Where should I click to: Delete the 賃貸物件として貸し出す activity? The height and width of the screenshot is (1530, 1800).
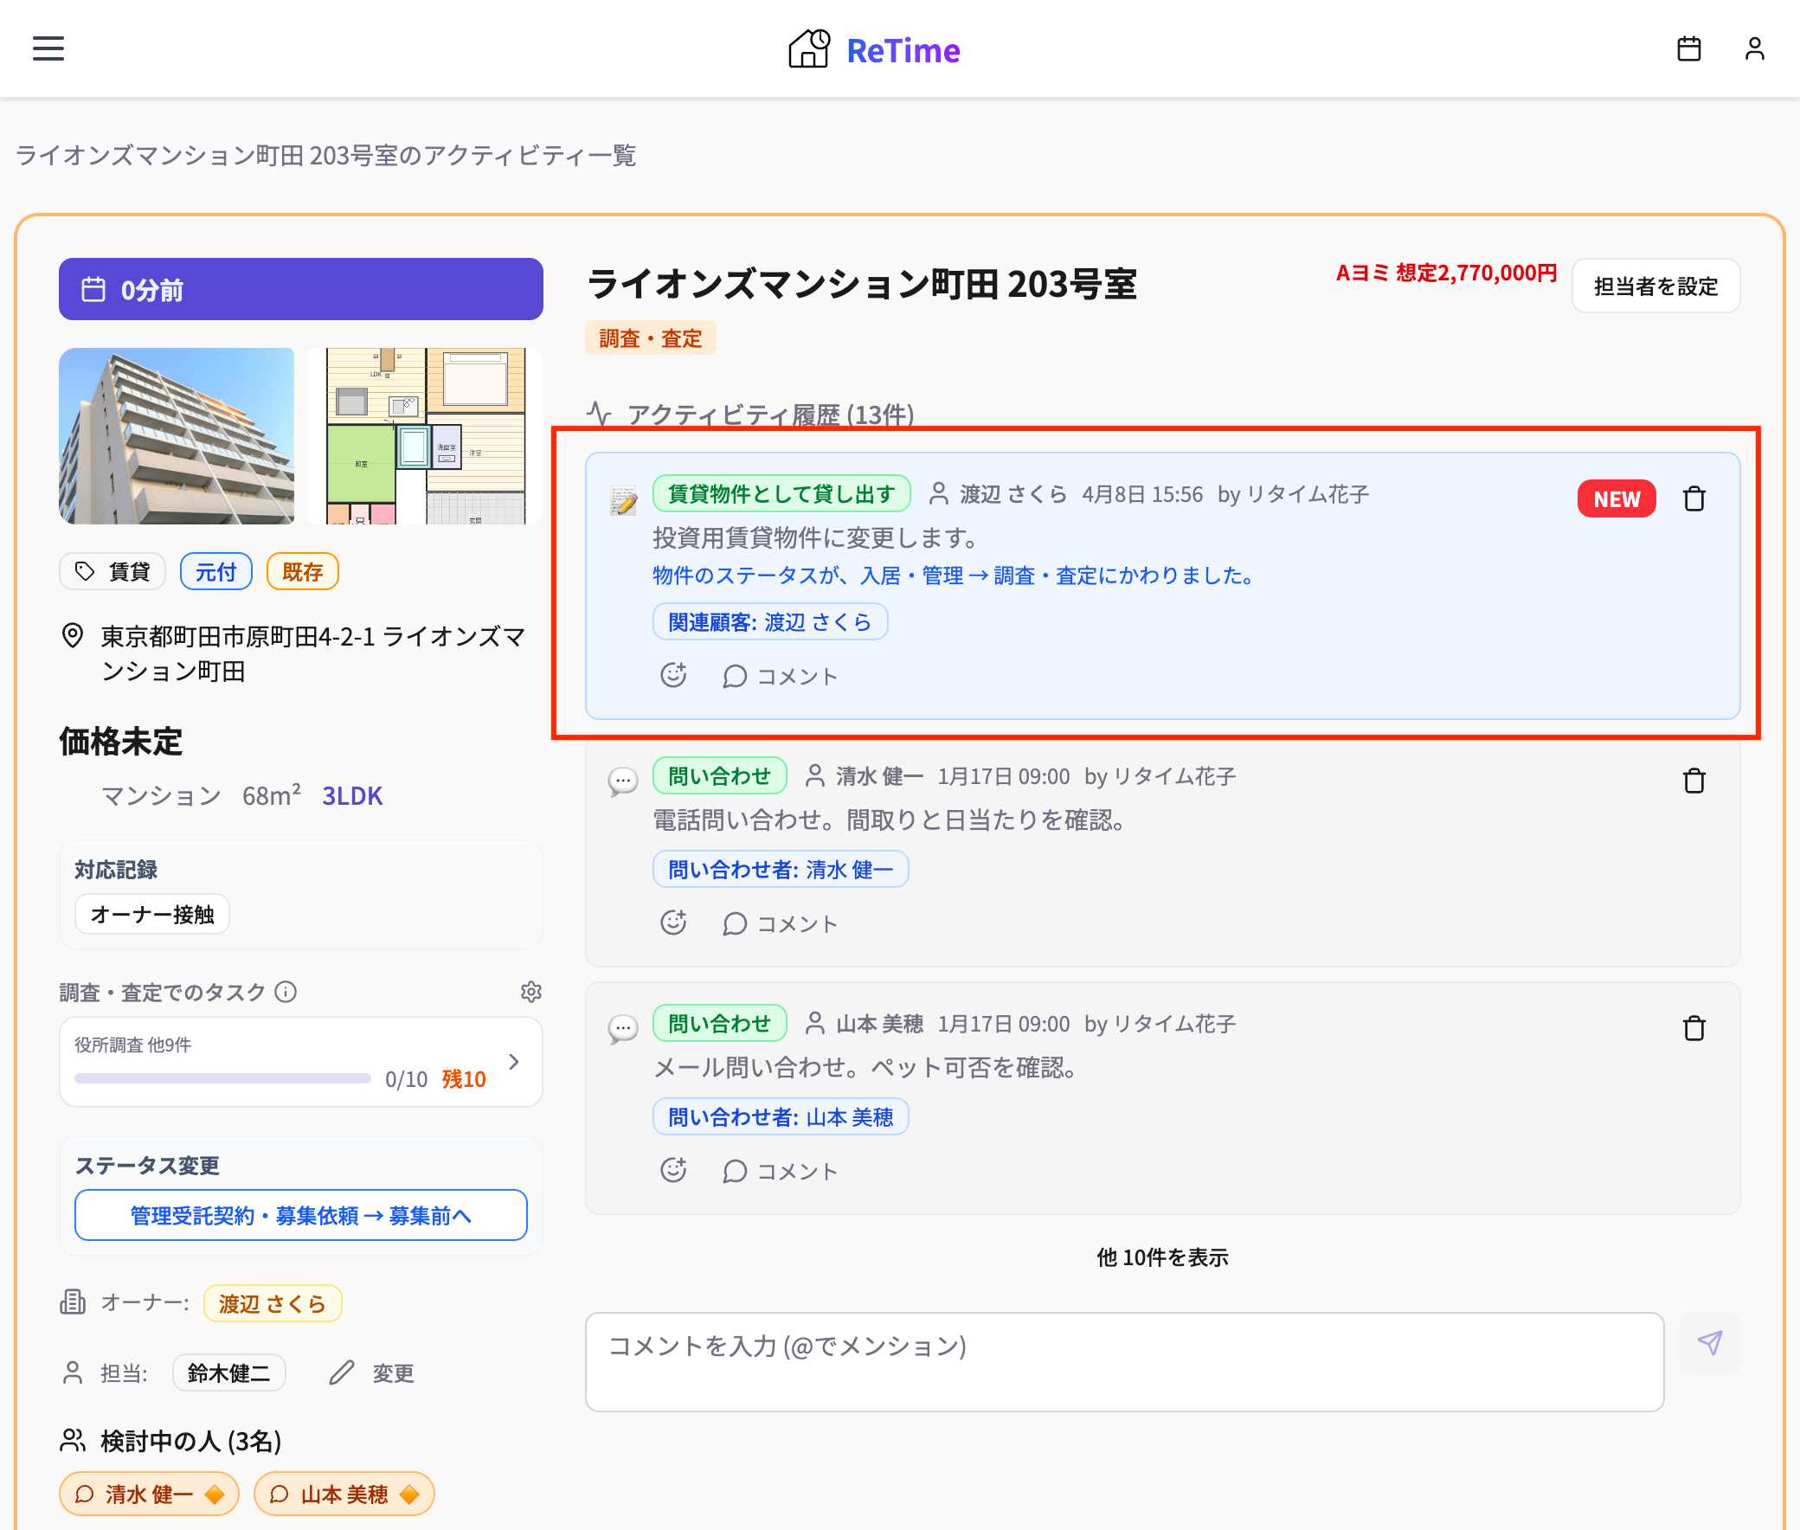point(1694,498)
